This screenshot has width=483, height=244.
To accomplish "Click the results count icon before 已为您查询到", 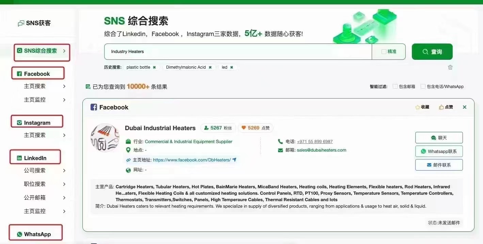I will tap(88, 87).
